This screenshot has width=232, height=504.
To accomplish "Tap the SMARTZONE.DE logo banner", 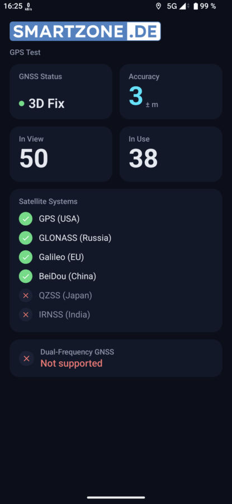I will click(85, 31).
